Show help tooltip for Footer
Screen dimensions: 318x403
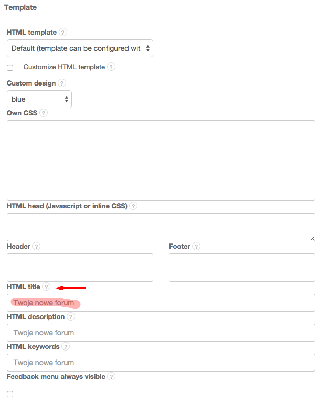(196, 246)
